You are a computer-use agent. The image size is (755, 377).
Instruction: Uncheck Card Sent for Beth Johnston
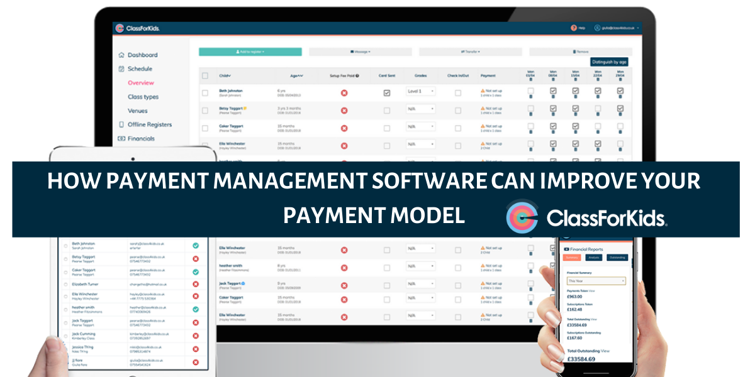(386, 92)
